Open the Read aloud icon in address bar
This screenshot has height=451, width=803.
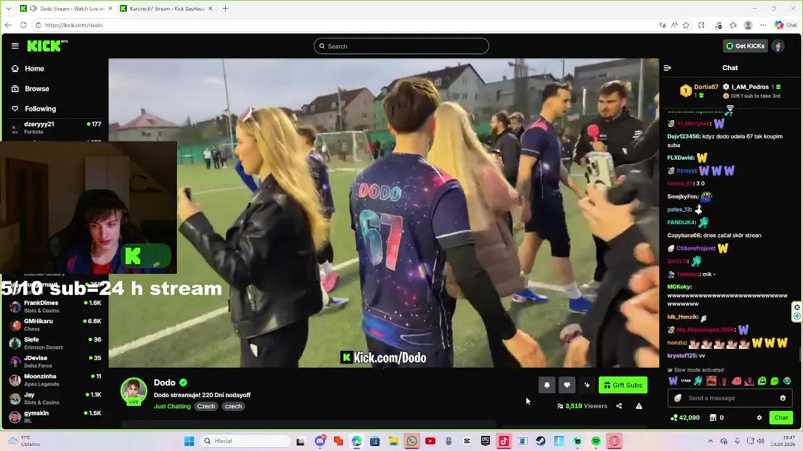[674, 25]
